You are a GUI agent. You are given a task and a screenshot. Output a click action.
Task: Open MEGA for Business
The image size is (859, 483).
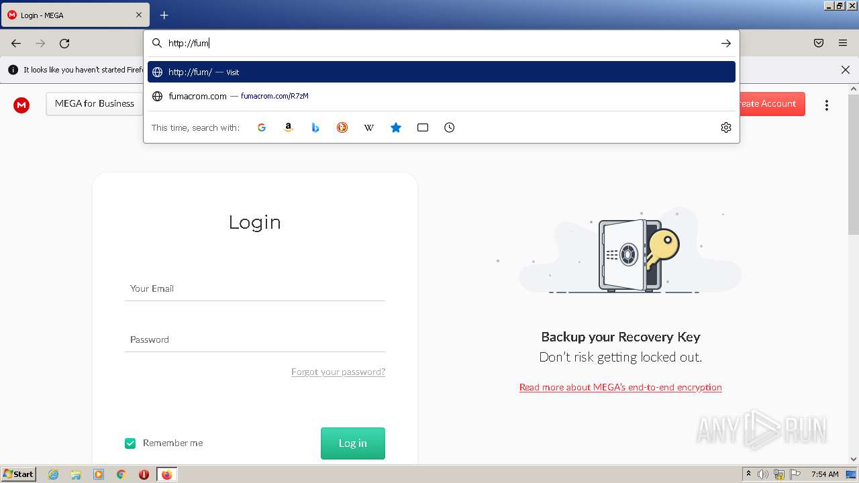(95, 103)
